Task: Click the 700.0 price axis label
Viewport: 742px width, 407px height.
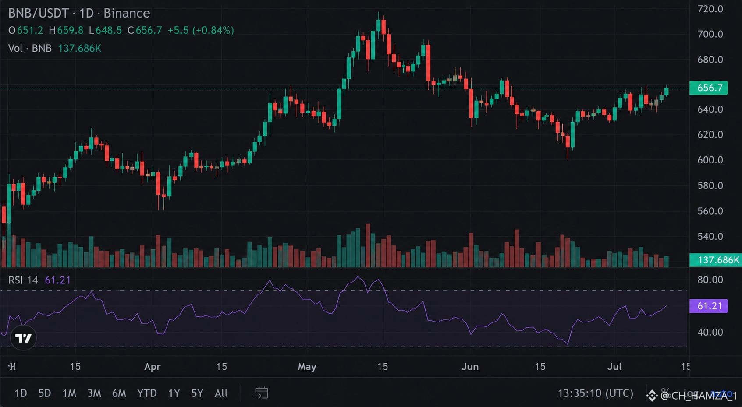Action: pos(710,34)
